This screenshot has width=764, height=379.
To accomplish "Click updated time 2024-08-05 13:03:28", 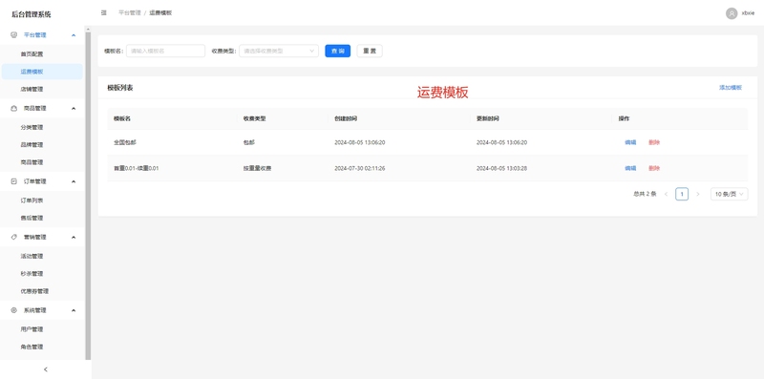I will point(502,168).
